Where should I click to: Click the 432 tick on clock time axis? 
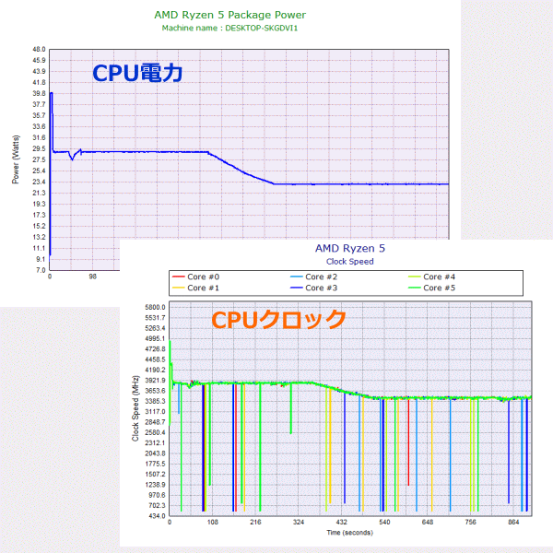pos(342,522)
